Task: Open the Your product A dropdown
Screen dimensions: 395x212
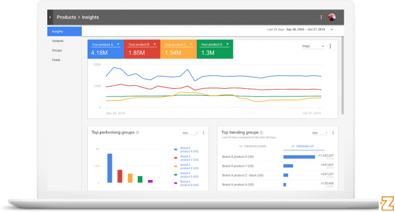Action: click(x=118, y=44)
